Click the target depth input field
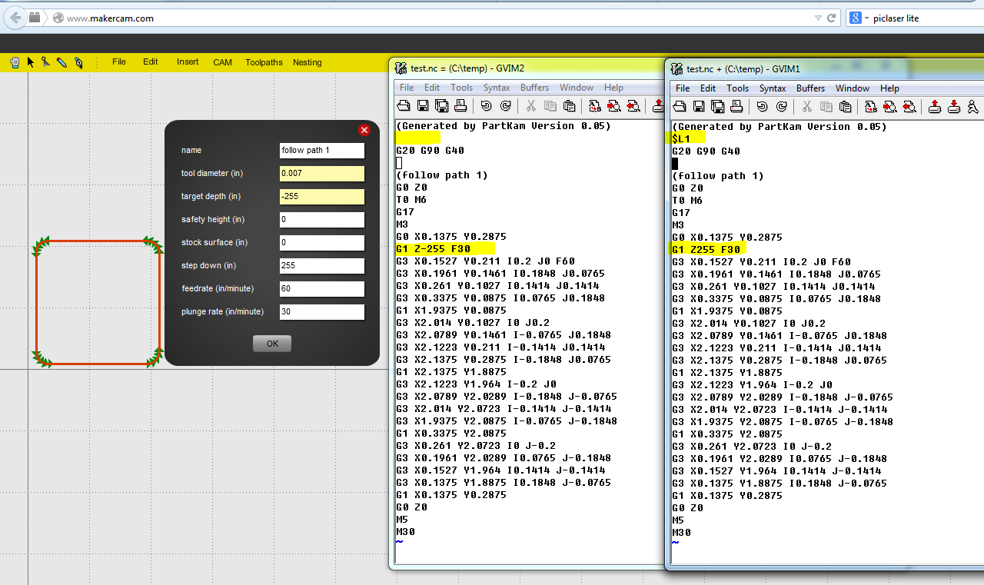This screenshot has height=585, width=984. (322, 197)
